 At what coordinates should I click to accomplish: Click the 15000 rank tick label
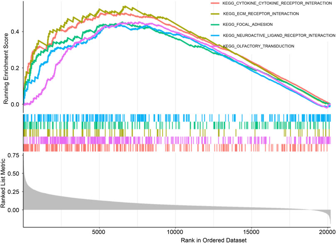[x=251, y=232]
